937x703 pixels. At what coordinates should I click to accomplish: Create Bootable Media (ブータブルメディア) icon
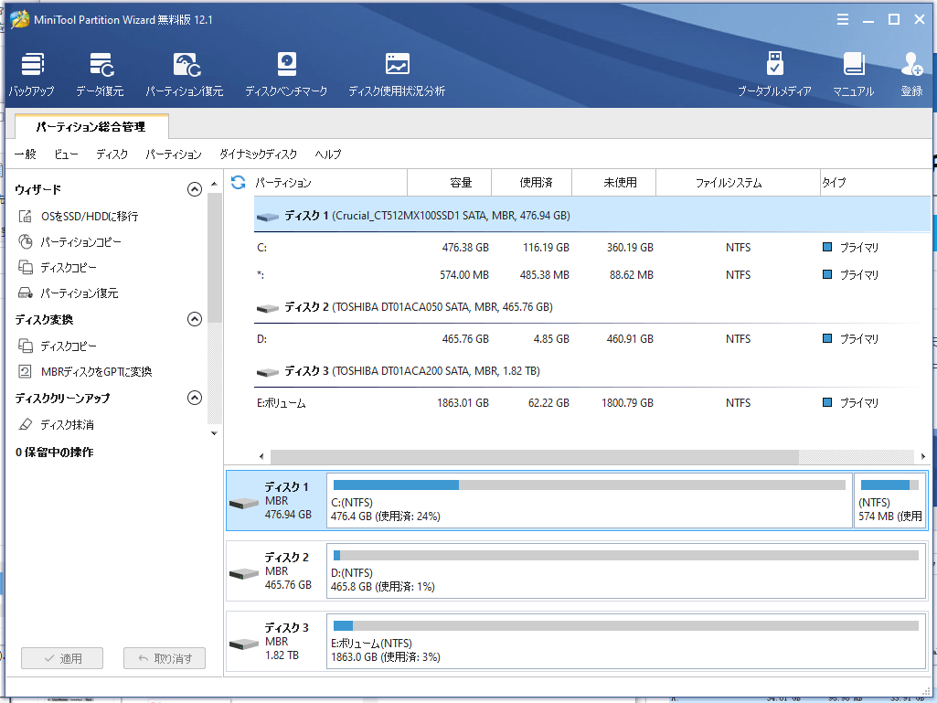pyautogui.click(x=775, y=63)
